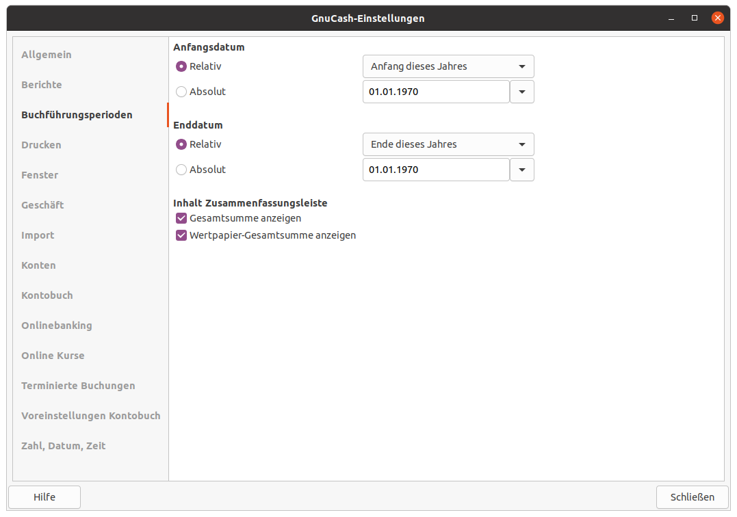Open the 'Anfang dieses Jahres' dropdown
Screen dimensions: 737x517
coord(448,66)
